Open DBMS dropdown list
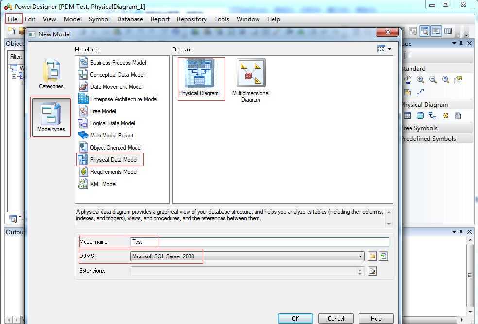Screen dimensions: 478x324 click(360, 256)
